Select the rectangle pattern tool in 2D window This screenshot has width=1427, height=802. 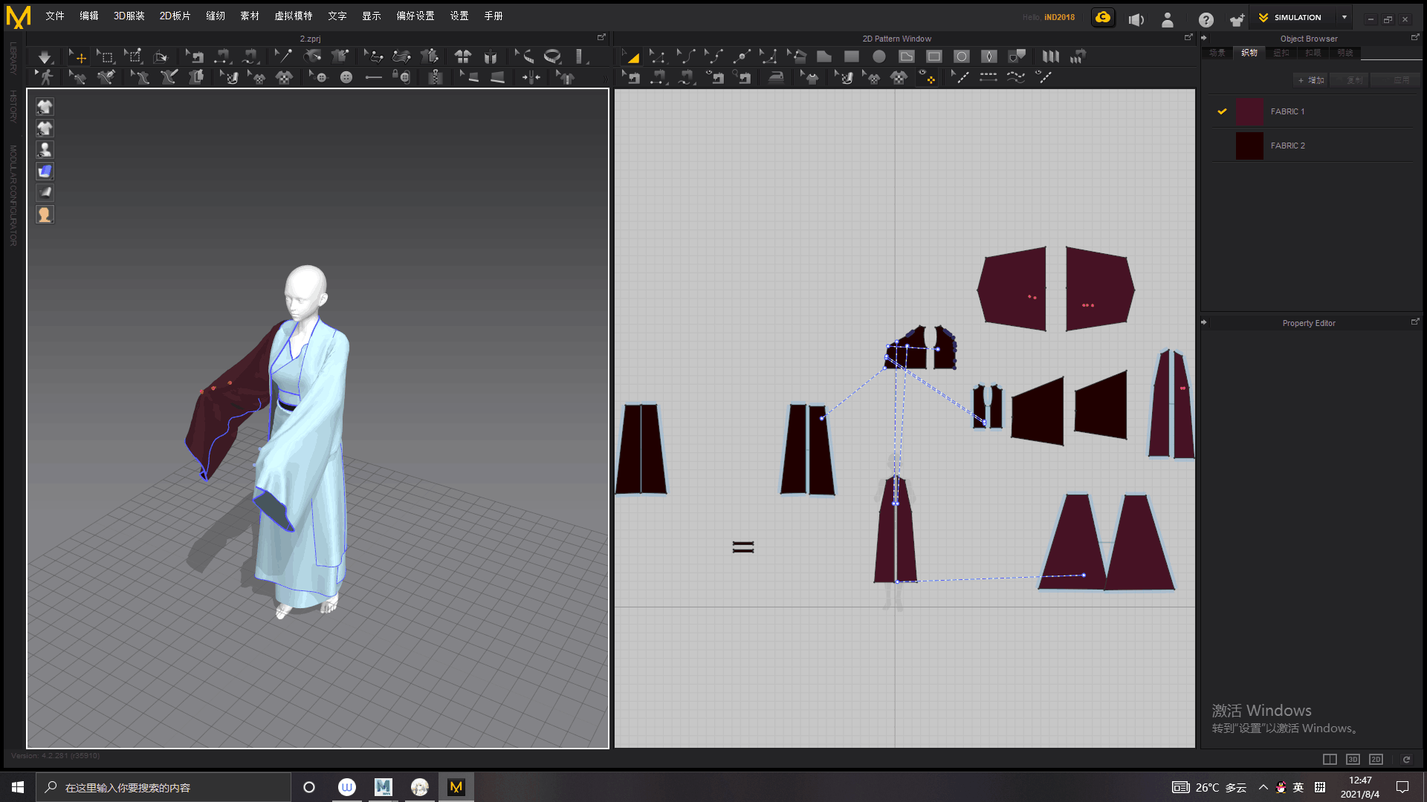[852, 56]
